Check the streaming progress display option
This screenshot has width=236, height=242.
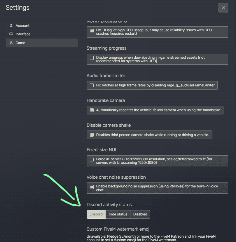tap(91, 58)
